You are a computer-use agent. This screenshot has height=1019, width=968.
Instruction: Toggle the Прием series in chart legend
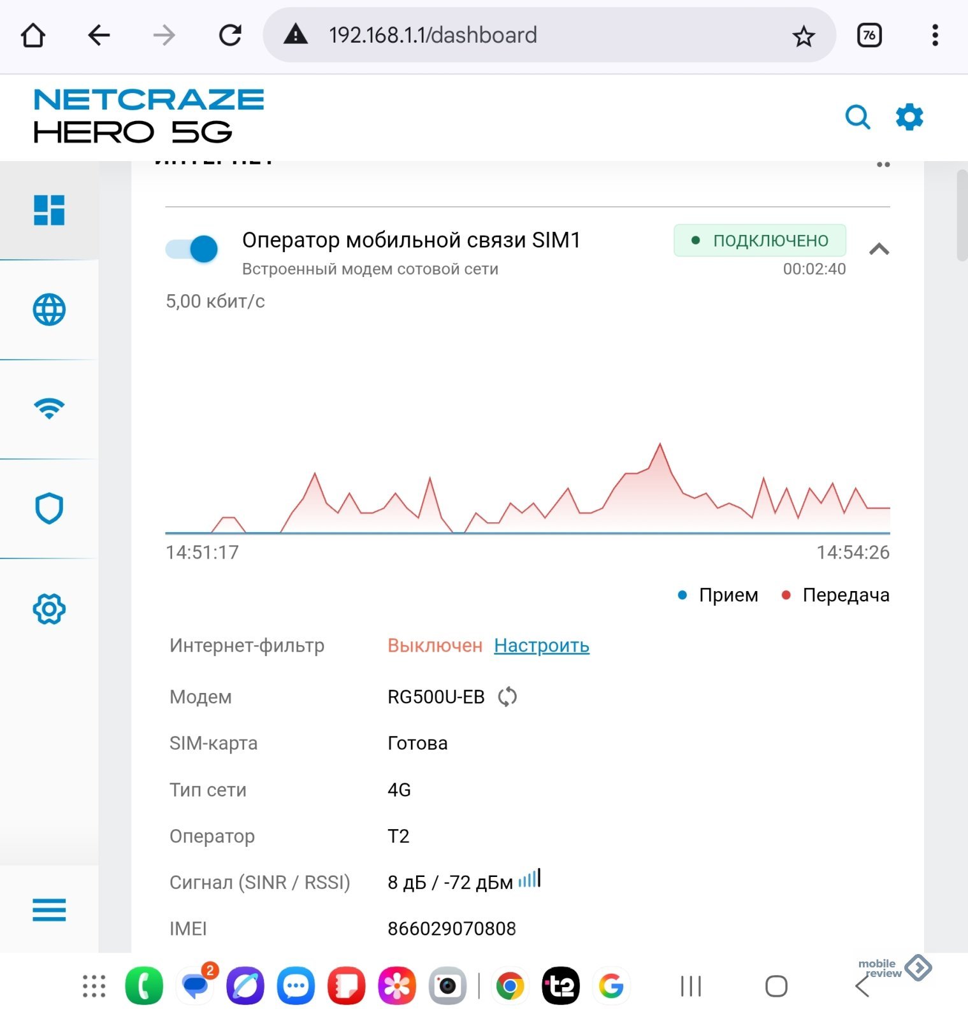coord(718,595)
